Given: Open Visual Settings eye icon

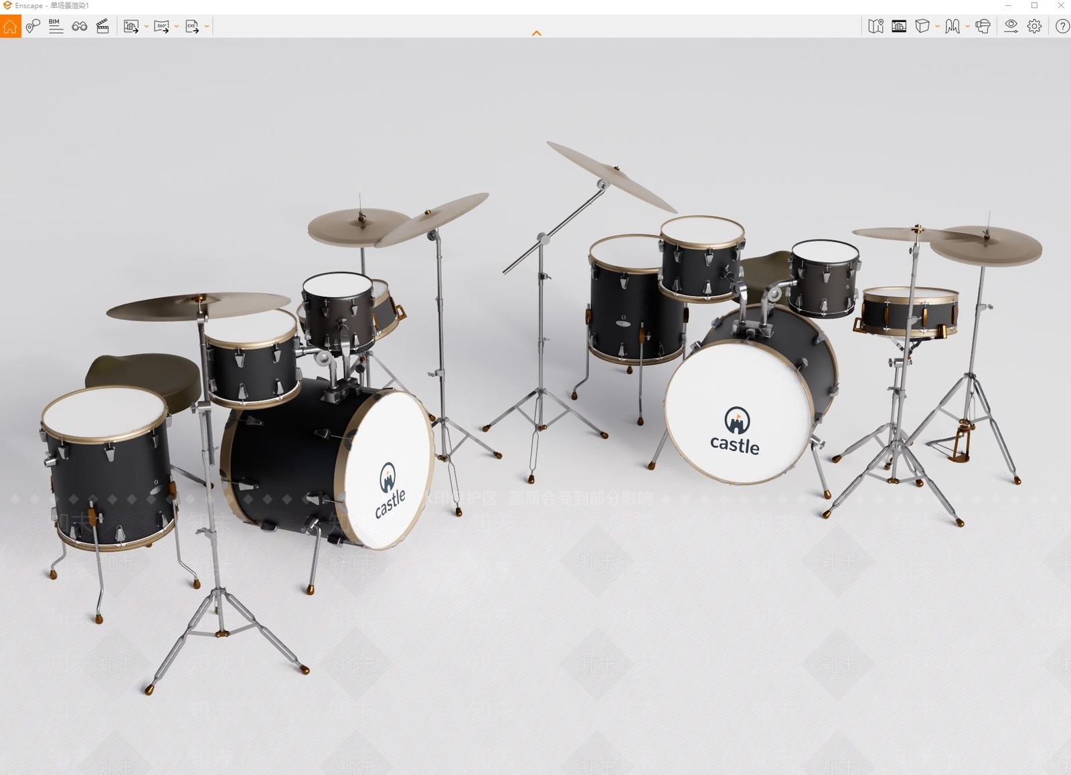Looking at the screenshot, I should [1011, 27].
